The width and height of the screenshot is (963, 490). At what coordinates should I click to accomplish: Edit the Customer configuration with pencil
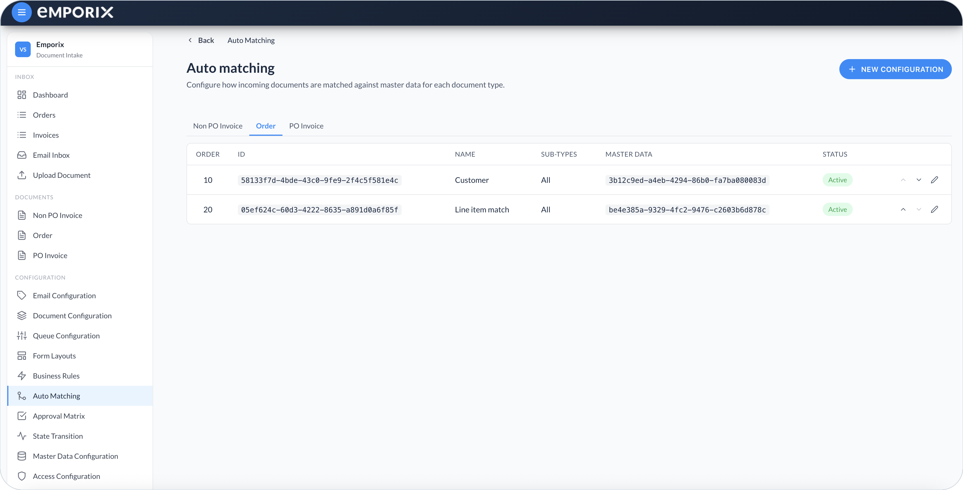[x=934, y=180]
